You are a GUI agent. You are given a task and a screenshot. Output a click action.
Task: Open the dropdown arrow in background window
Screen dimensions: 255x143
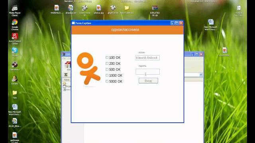[201, 75]
